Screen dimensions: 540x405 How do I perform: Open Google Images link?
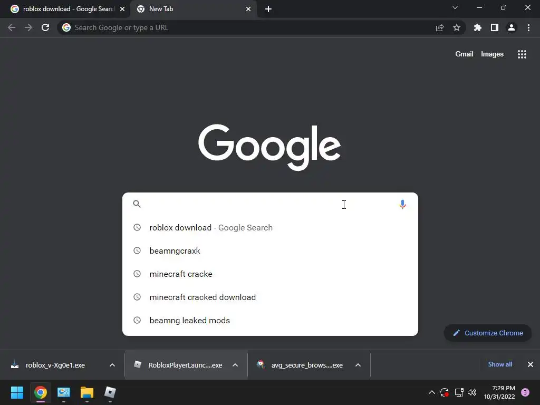click(x=492, y=54)
